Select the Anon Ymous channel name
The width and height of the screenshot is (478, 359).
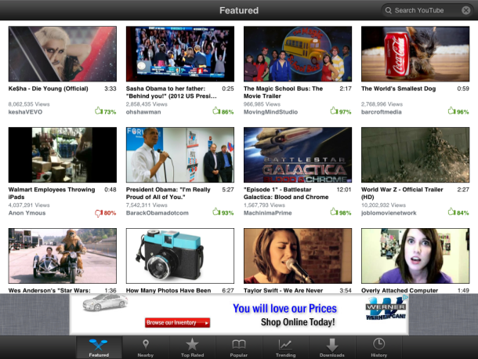[27, 213]
